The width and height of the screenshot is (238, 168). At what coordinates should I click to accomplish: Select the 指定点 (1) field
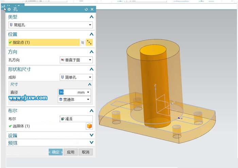44,43
